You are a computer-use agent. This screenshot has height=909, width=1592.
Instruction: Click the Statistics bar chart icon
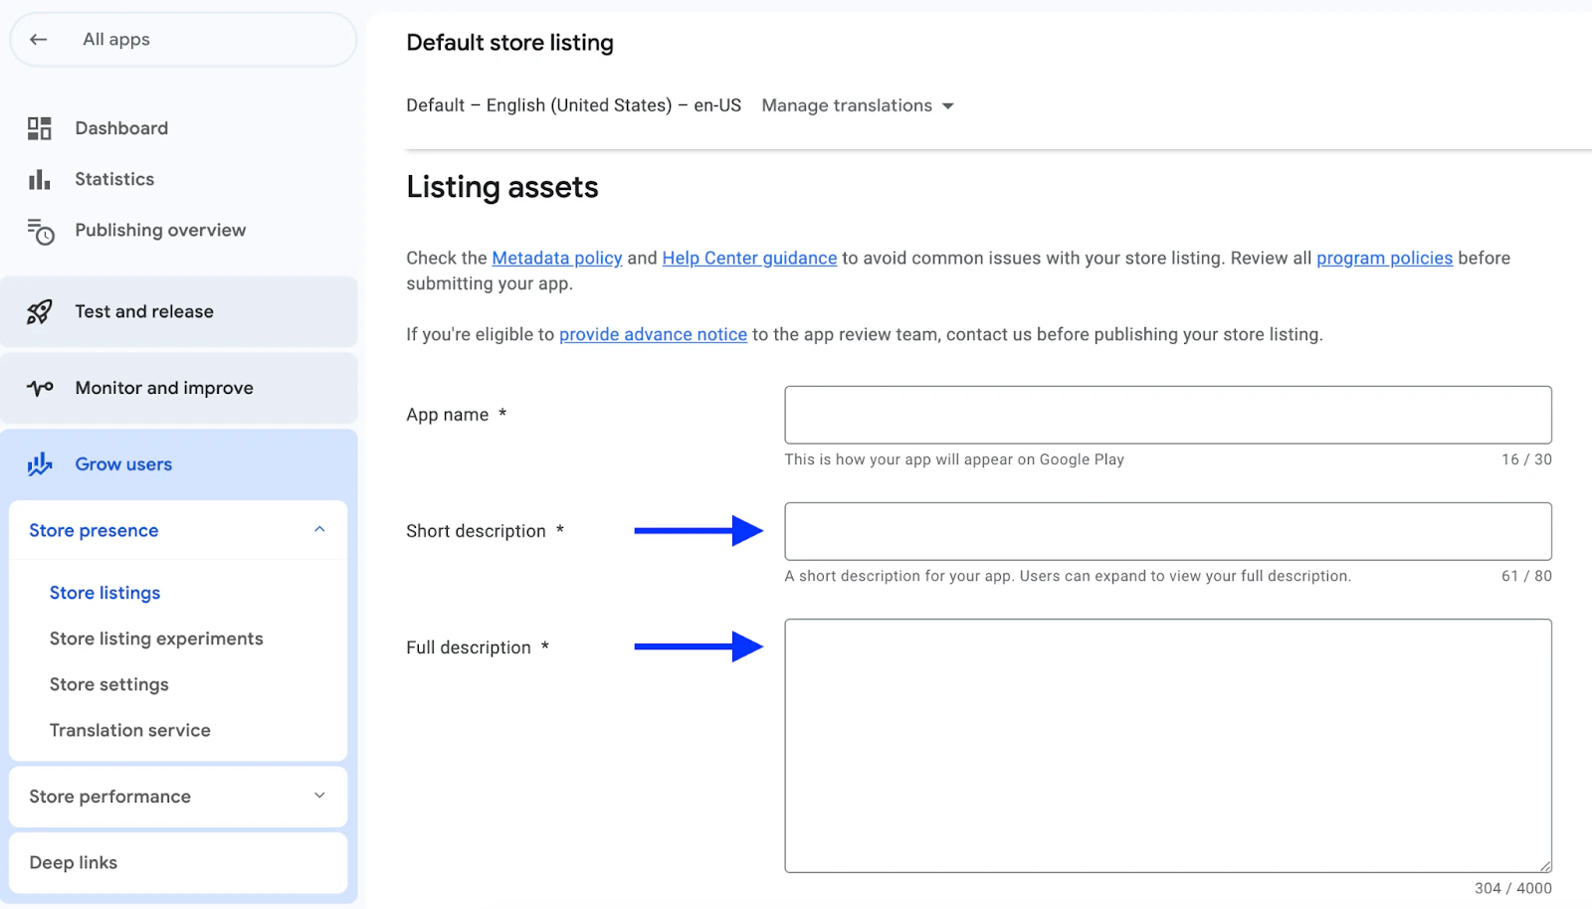[x=40, y=179]
